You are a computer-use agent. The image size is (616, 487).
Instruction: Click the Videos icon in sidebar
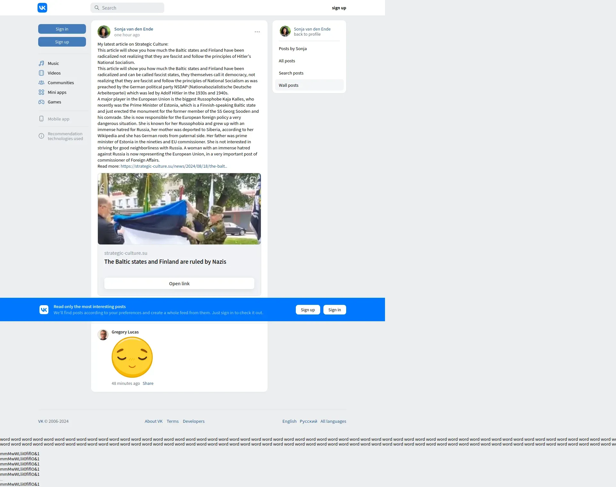41,73
